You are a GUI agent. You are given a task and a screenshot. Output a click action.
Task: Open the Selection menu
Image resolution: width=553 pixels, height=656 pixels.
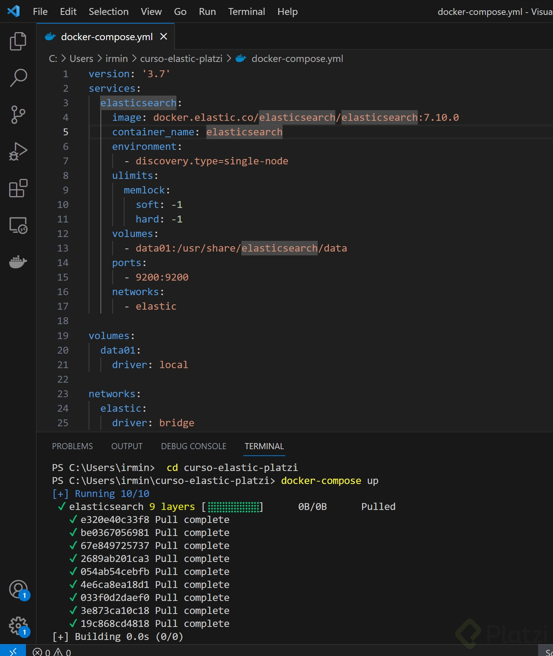[108, 11]
